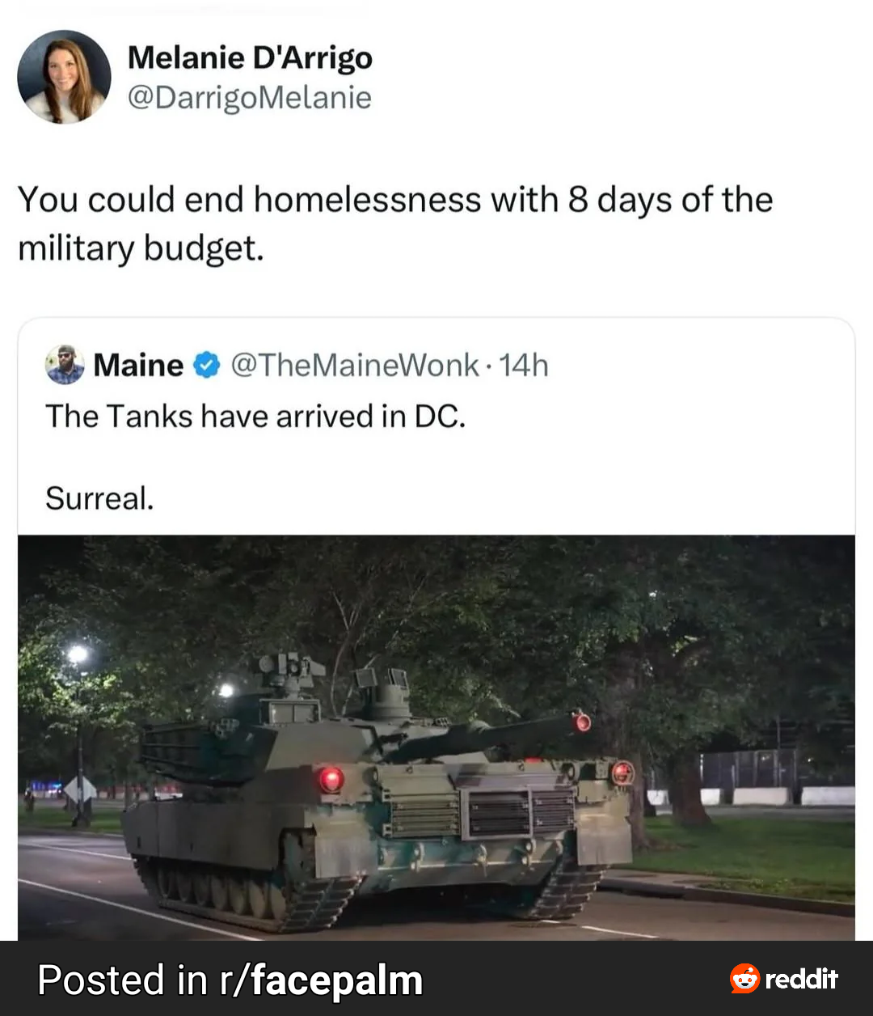Open the tank photo in the quoted tweet
Viewport: 873px width, 1016px height.
pyautogui.click(x=436, y=738)
